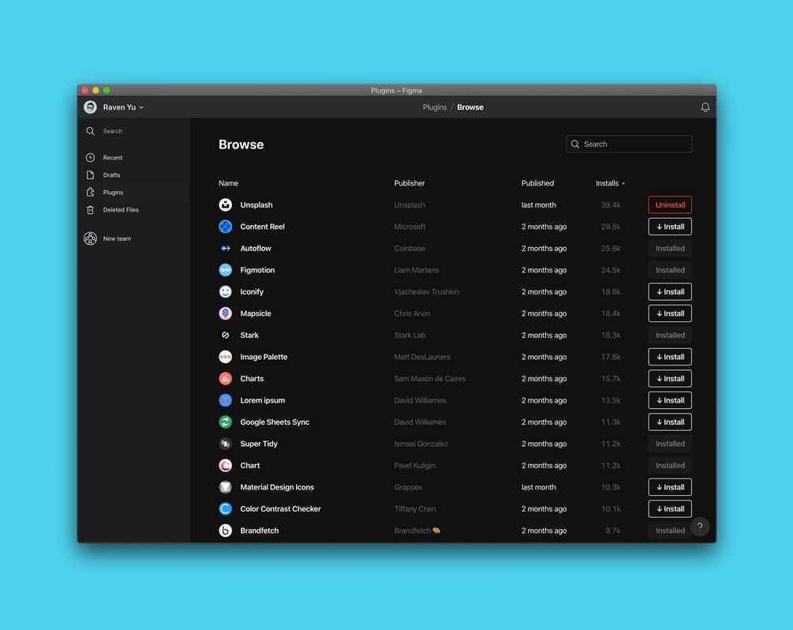Install Google Sheets Sync plugin

pyautogui.click(x=670, y=422)
